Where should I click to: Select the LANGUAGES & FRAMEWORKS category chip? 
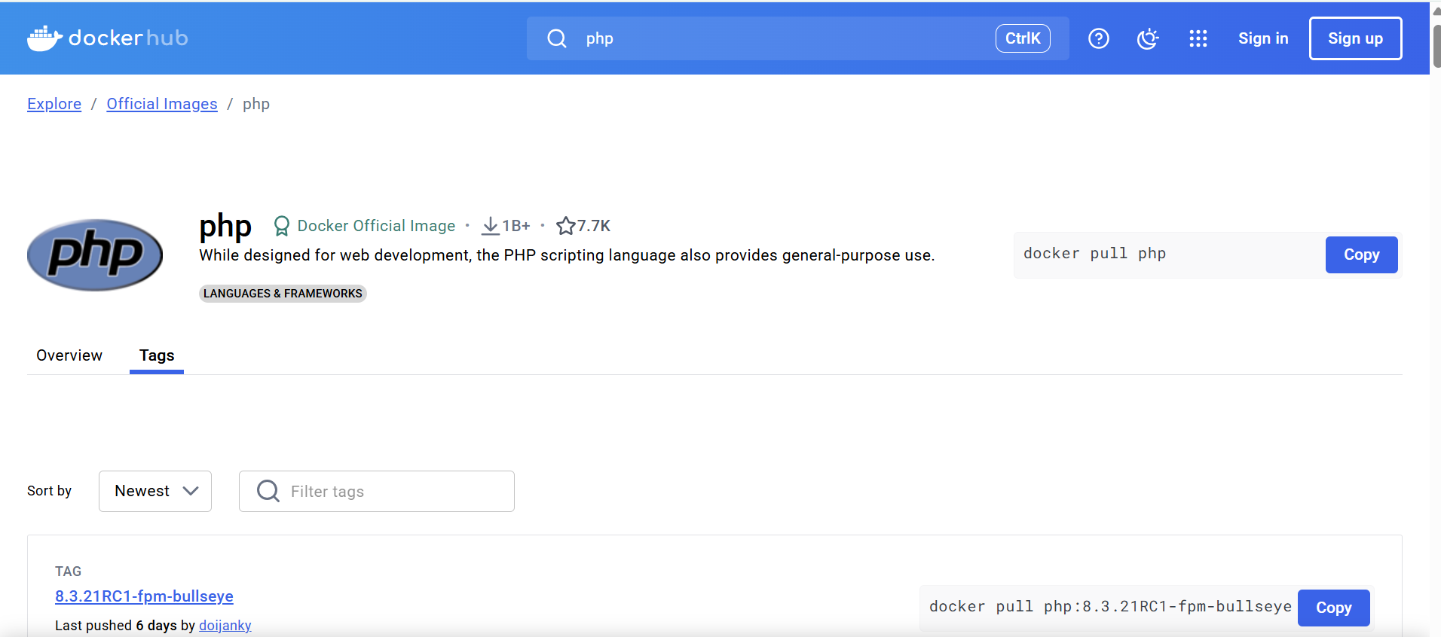point(283,294)
